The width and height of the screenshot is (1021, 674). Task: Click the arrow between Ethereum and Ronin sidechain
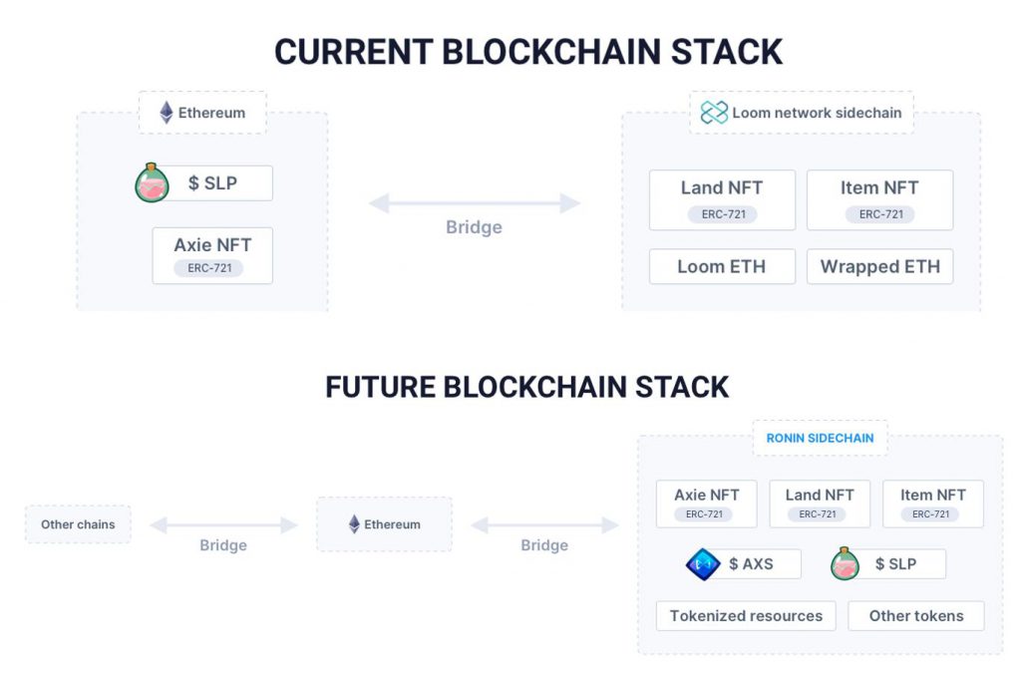(544, 524)
